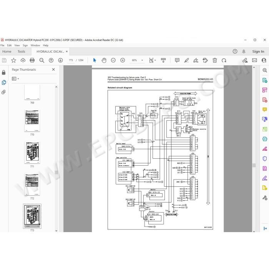
Task: Open the help question mark
Action: coord(235,51)
